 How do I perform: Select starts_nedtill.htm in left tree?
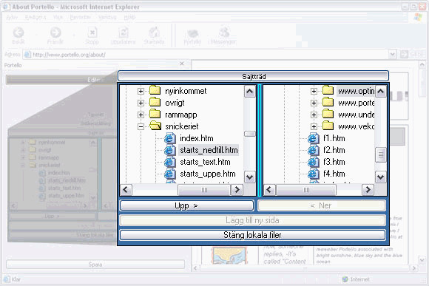pyautogui.click(x=209, y=150)
